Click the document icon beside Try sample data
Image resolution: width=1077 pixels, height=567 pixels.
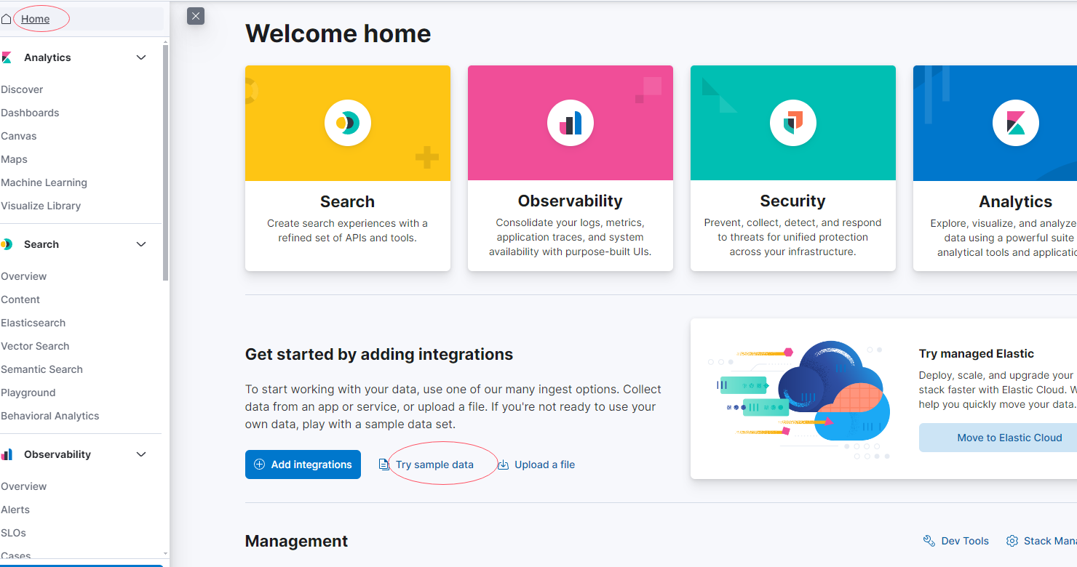click(x=383, y=465)
